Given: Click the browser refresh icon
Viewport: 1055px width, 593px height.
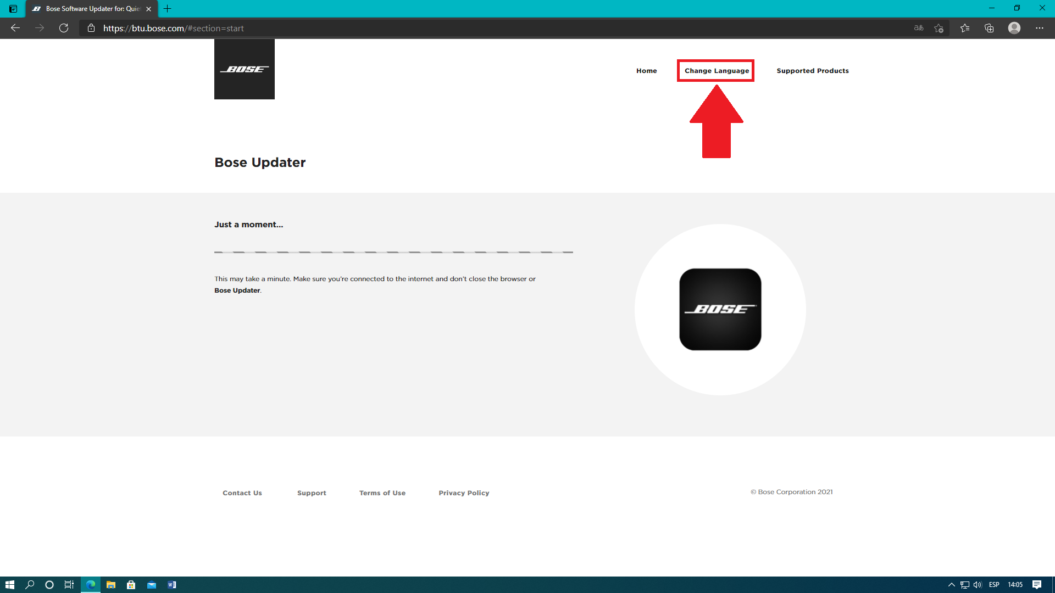Looking at the screenshot, I should [x=64, y=28].
